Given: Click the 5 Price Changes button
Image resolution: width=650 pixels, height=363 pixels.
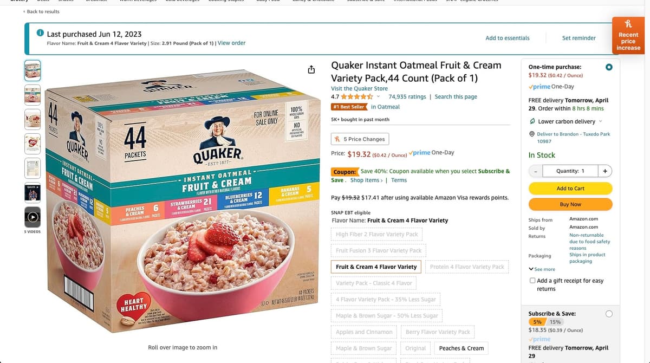Looking at the screenshot, I should 360,139.
